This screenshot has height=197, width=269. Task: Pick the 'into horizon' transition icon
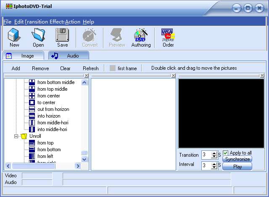32,116
